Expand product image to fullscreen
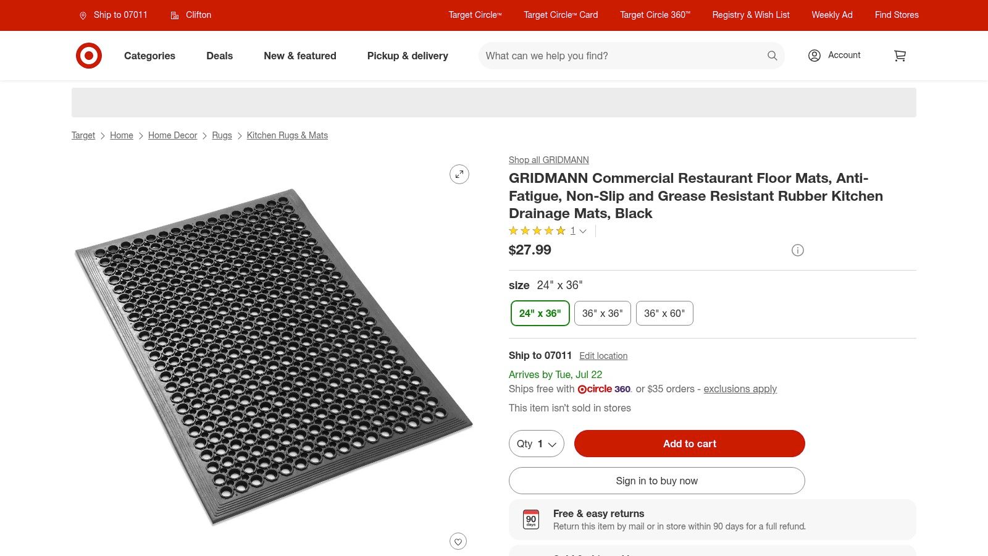Screen dimensions: 988x556 pos(459,174)
